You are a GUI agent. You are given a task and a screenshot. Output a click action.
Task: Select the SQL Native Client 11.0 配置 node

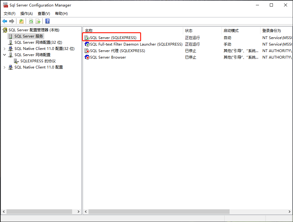point(39,67)
